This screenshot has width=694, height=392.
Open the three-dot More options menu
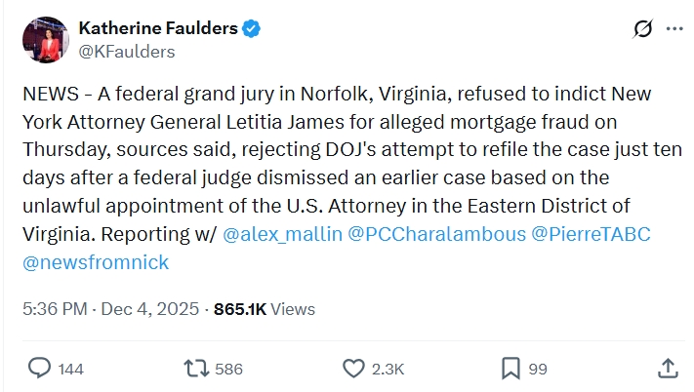tap(674, 29)
